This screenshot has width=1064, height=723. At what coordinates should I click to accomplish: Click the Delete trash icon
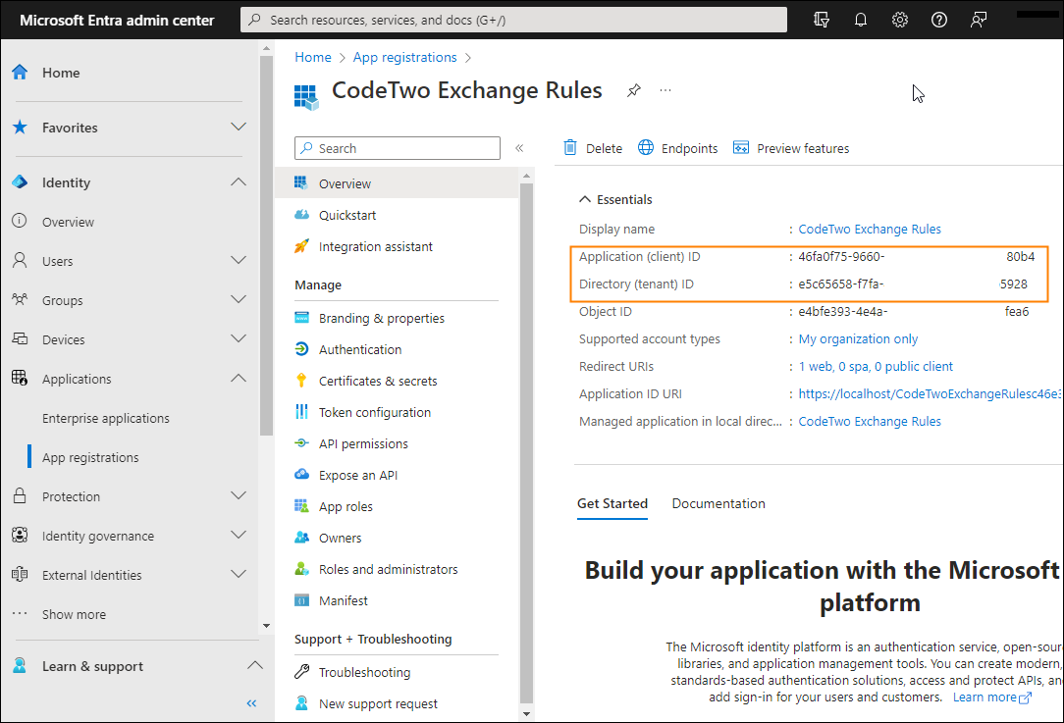[x=570, y=148]
